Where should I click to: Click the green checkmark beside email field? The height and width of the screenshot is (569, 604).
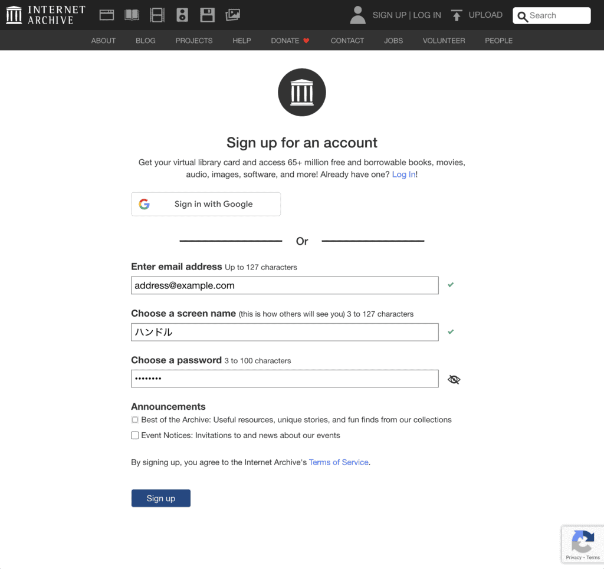451,285
